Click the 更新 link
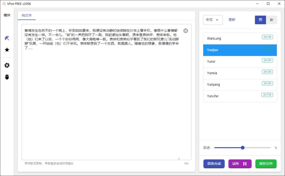Viewport: 285px width, 176px height. (232, 19)
